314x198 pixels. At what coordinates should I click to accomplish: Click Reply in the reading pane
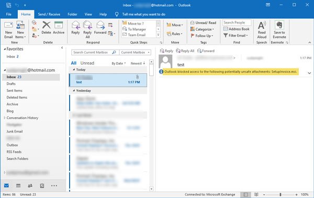(166, 51)
